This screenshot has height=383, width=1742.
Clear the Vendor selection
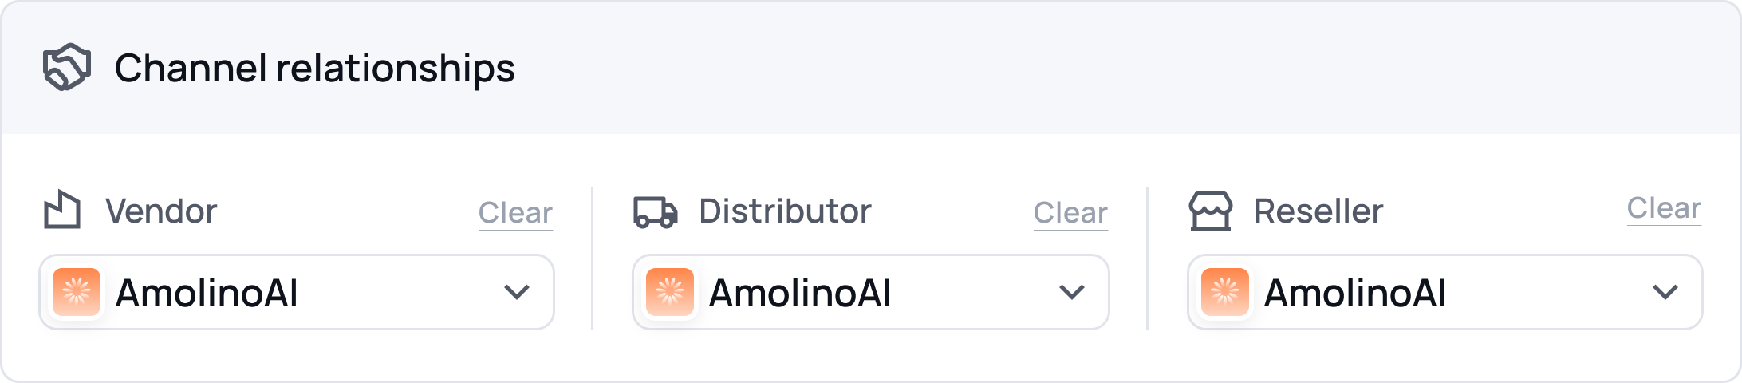(x=515, y=213)
